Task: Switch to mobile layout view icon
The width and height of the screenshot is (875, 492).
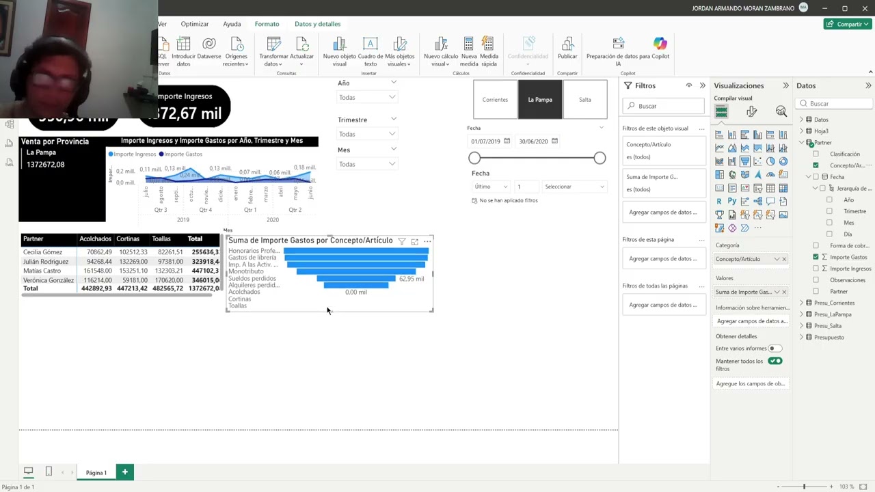Action: pyautogui.click(x=49, y=471)
